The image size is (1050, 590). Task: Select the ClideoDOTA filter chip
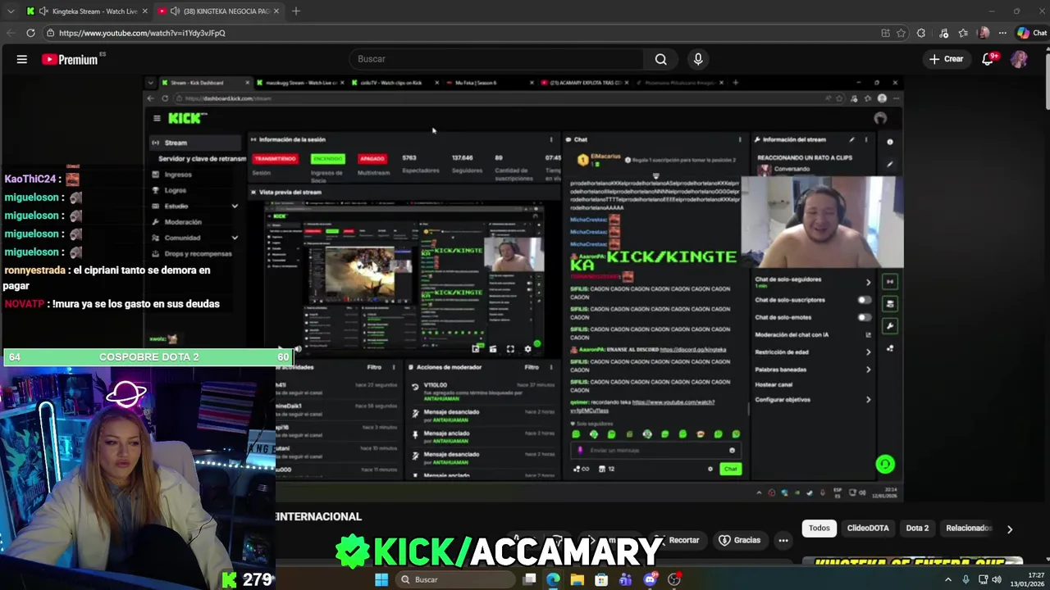point(868,528)
